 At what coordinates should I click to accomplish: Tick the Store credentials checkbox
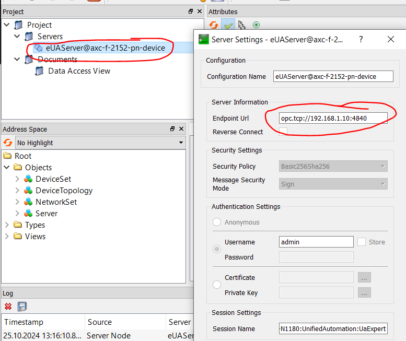click(362, 242)
